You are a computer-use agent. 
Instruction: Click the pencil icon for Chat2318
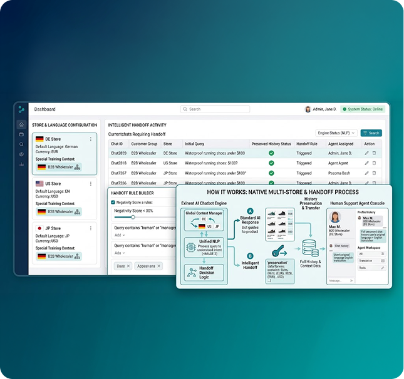[366, 163]
